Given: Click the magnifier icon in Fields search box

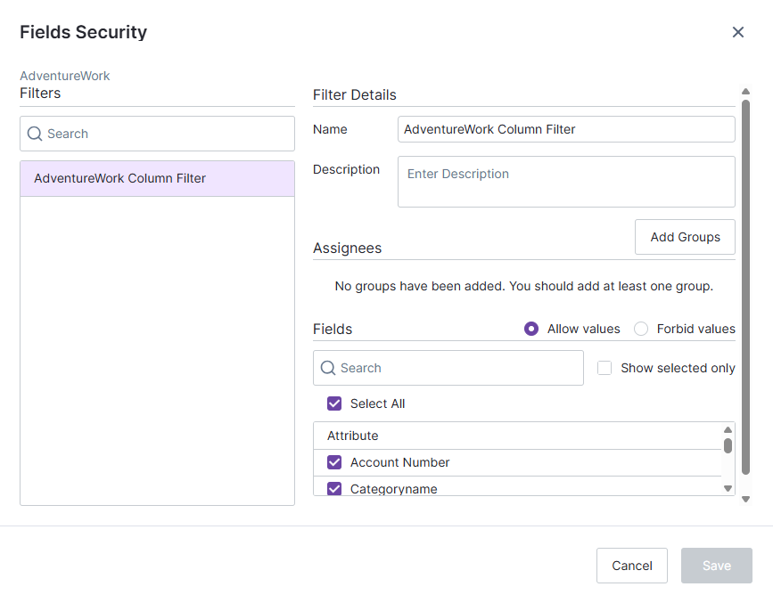Looking at the screenshot, I should click(330, 368).
